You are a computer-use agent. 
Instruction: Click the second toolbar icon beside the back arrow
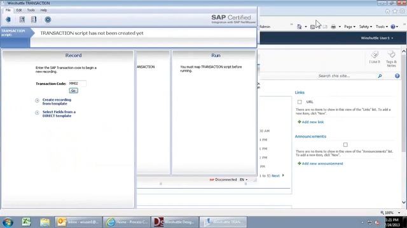(x=22, y=20)
